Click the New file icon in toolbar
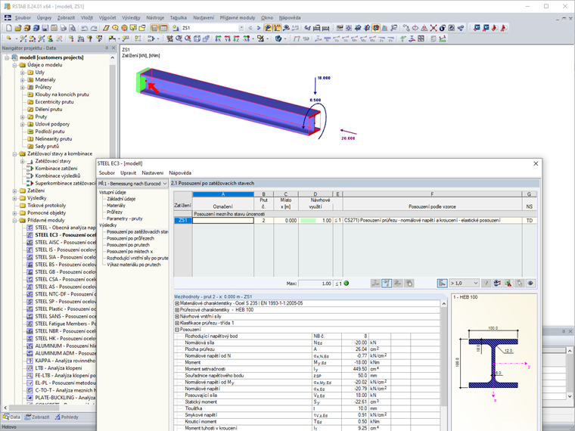The image size is (575, 431). click(9, 28)
